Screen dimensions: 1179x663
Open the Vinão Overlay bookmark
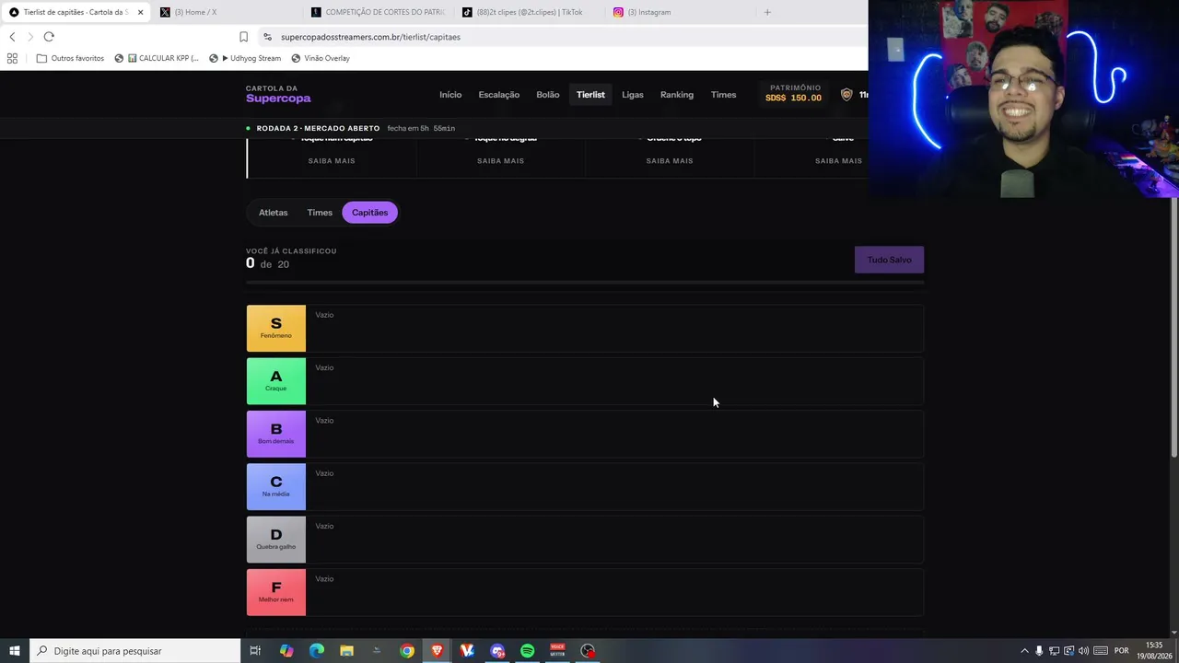tap(321, 58)
